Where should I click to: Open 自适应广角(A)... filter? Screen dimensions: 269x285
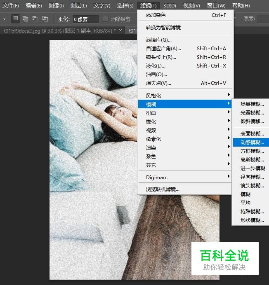[185, 49]
